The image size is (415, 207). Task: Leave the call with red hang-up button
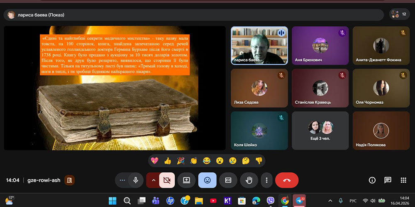pyautogui.click(x=286, y=180)
